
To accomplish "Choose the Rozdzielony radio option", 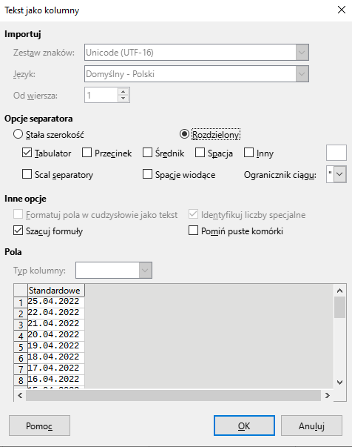I will coord(184,134).
